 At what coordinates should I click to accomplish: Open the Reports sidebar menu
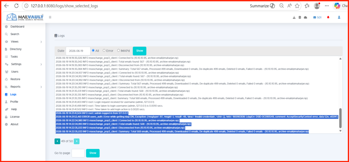tap(15, 87)
